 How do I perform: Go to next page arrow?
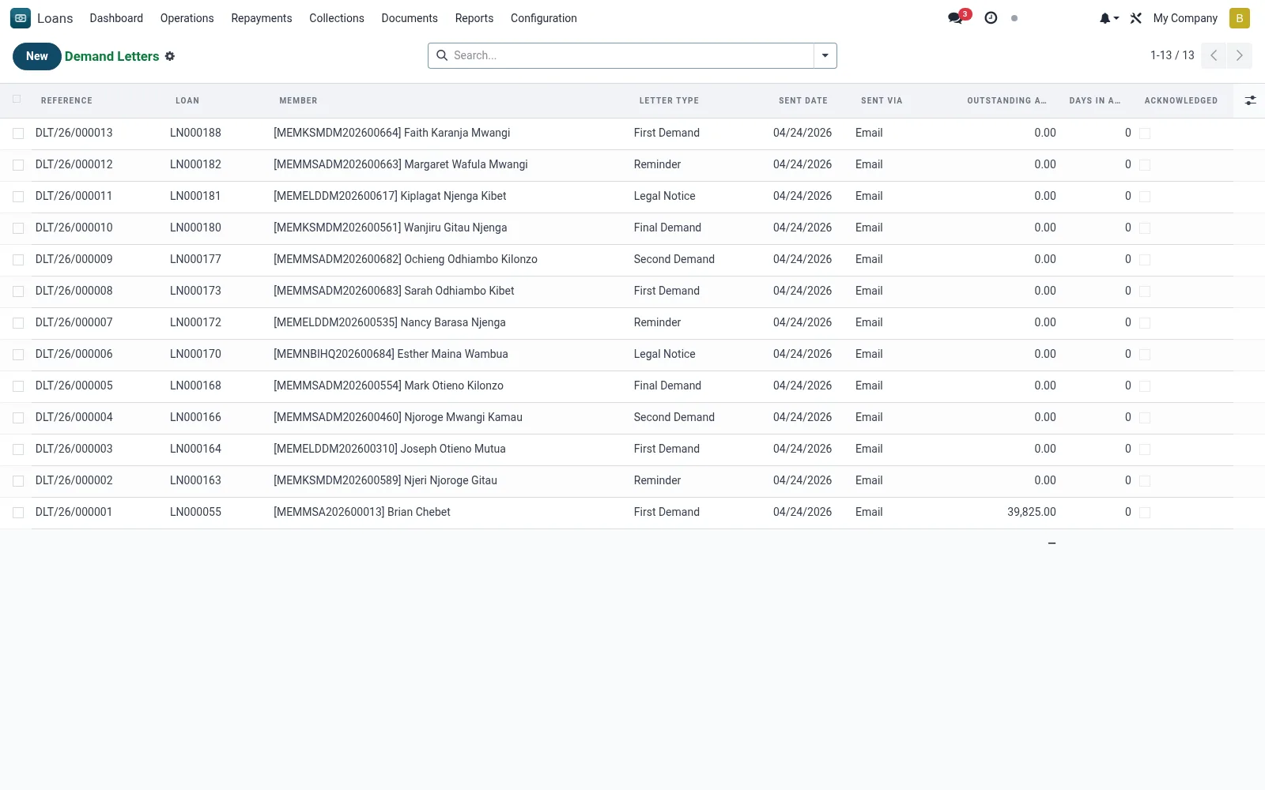[x=1240, y=55]
